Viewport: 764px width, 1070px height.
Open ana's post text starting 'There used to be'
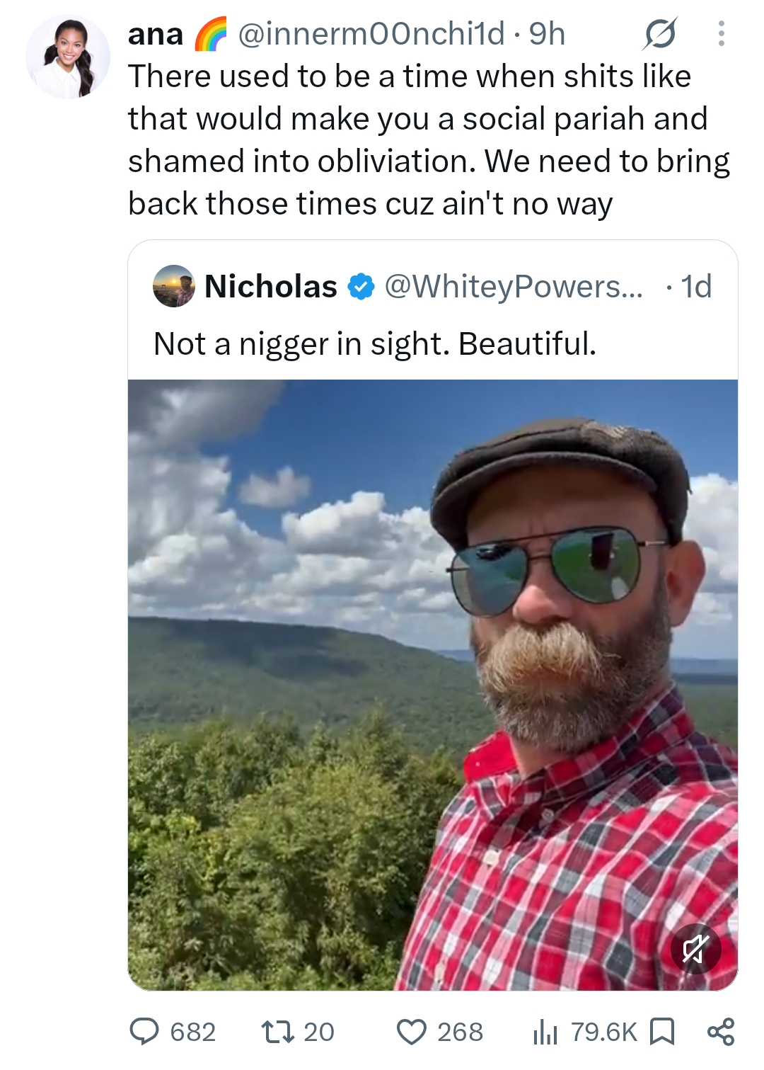(429, 140)
